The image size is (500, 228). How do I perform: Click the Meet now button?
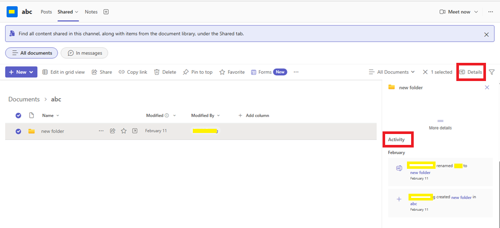[455, 12]
